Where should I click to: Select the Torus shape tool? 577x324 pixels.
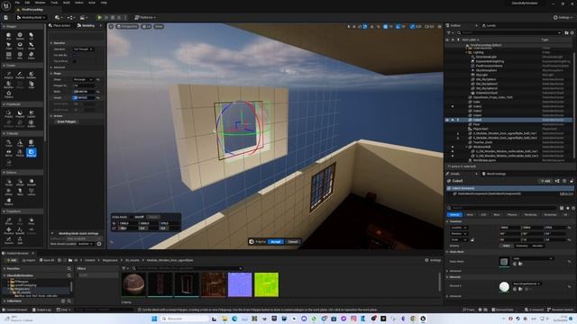pos(20,46)
